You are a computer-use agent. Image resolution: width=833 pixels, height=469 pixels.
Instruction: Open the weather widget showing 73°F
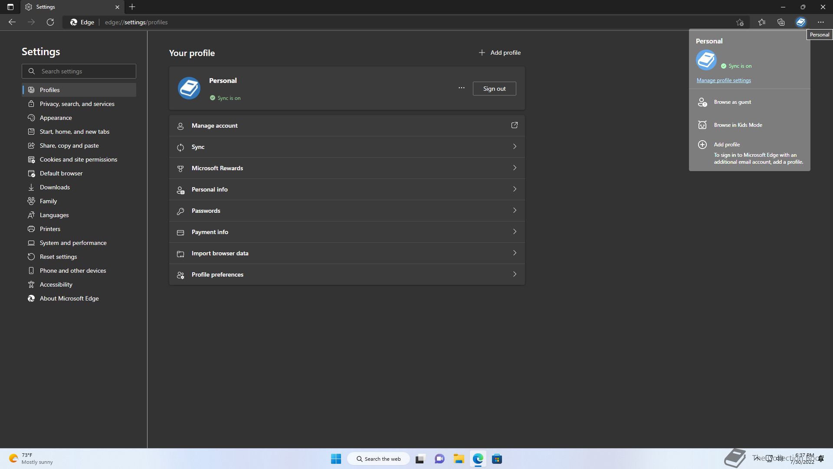pyautogui.click(x=31, y=459)
